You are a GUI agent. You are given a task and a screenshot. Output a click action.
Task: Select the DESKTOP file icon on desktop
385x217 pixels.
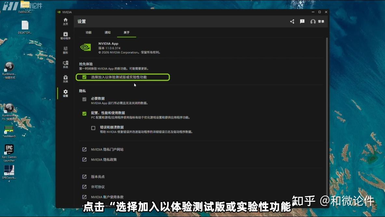point(25,27)
